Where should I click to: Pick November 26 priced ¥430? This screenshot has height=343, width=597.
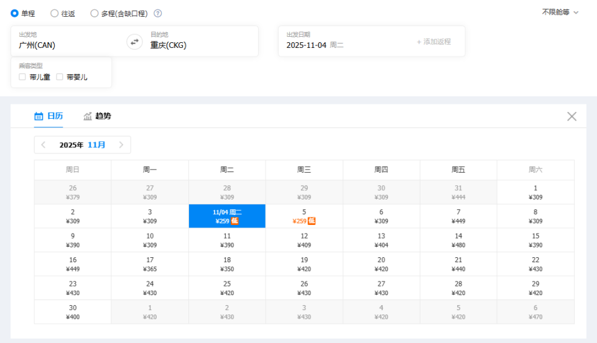click(x=304, y=288)
